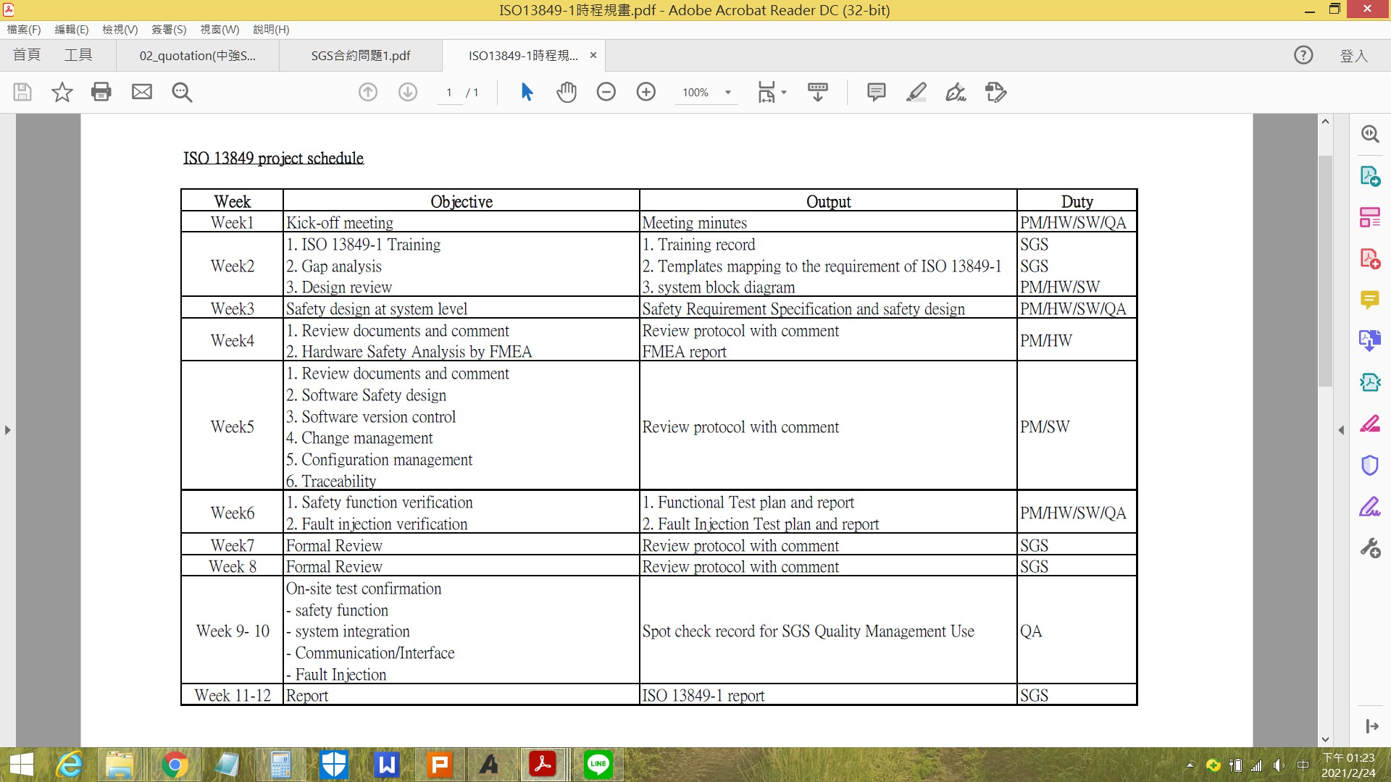Open the fit page options dropdown
Screen dimensions: 1391x782
[x=784, y=93]
